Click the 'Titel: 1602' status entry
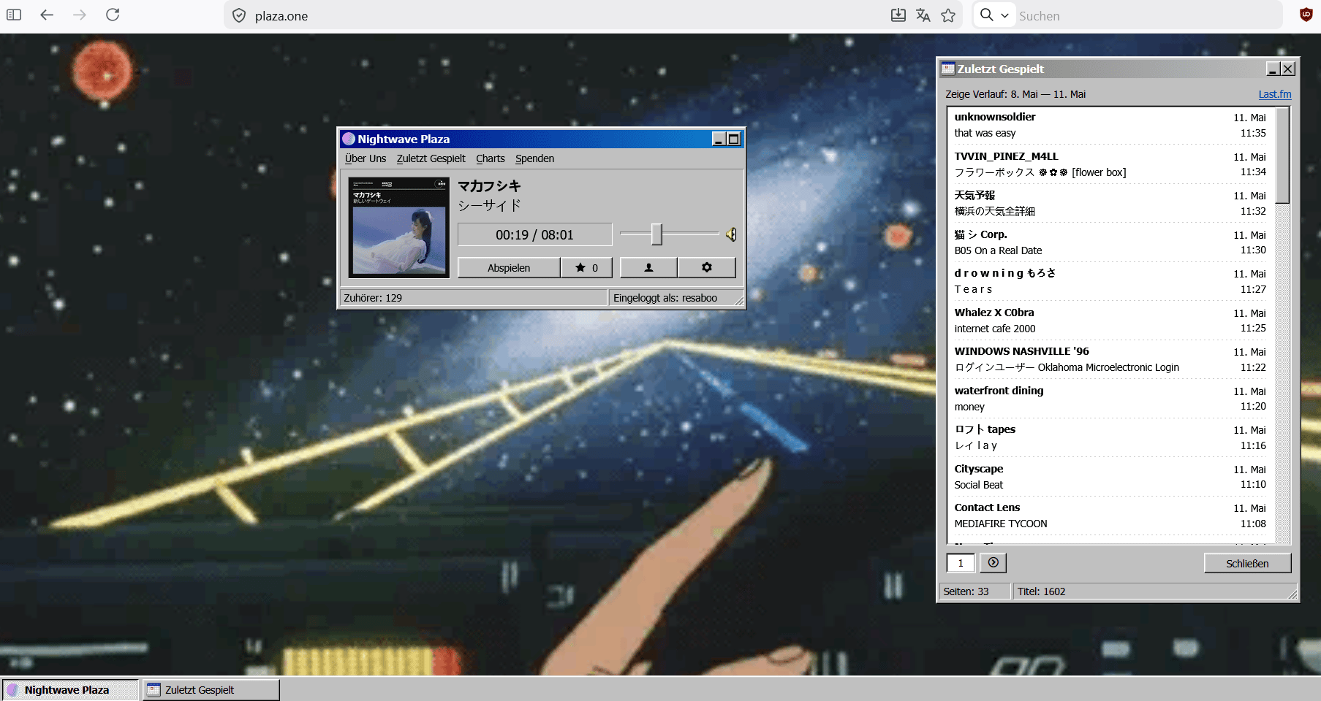1321x701 pixels. 1041,591
